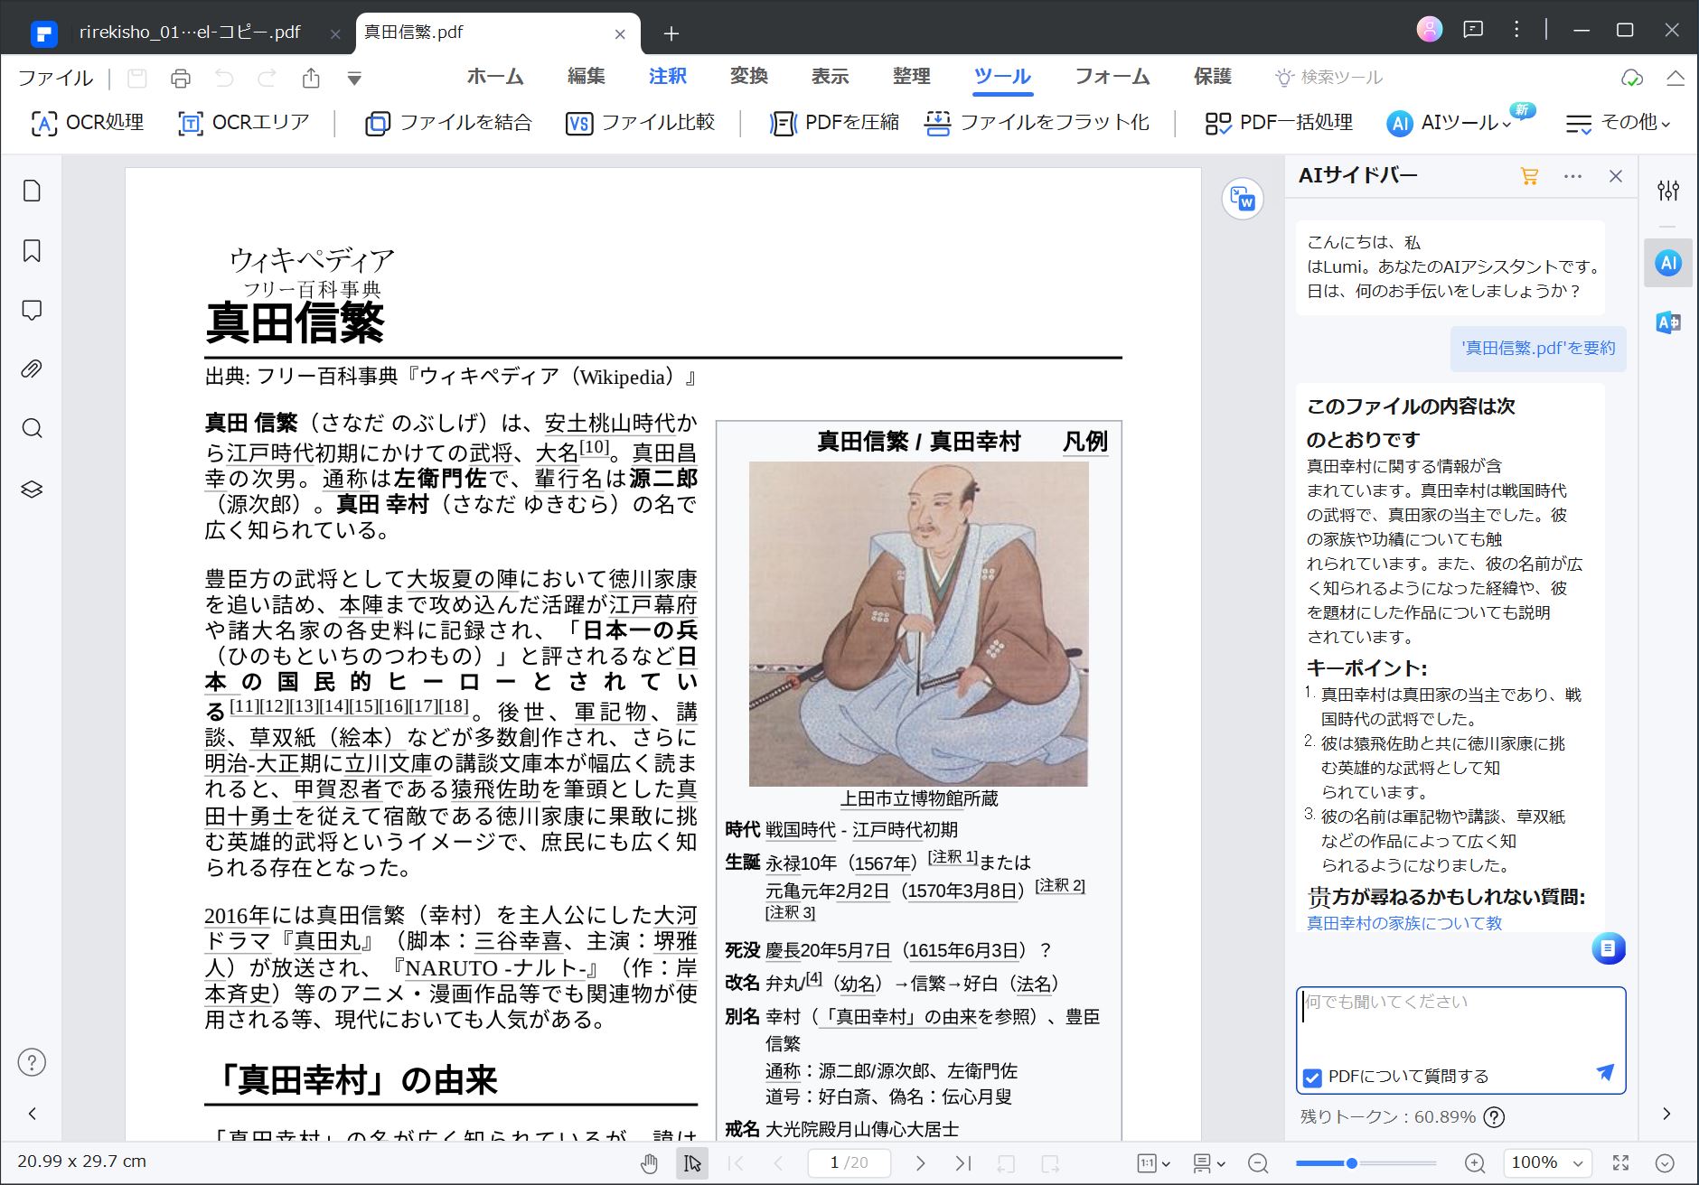Screen dimensions: 1699x1185
Task: Click '真田信繁.pdf'を要約 suggestion
Action: click(1535, 349)
